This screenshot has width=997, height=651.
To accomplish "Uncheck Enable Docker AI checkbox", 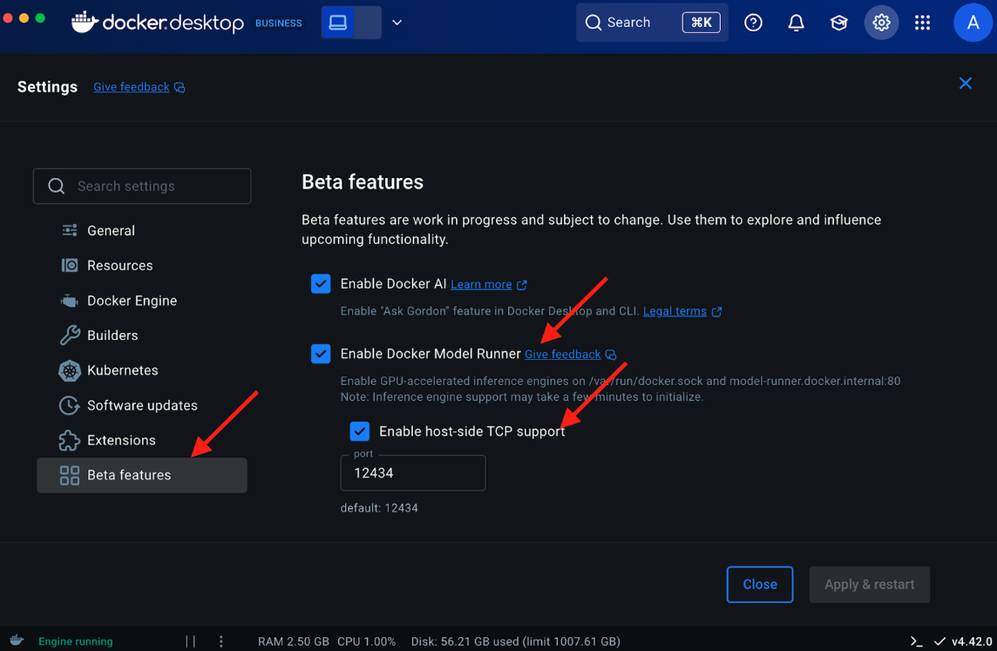I will 321,284.
